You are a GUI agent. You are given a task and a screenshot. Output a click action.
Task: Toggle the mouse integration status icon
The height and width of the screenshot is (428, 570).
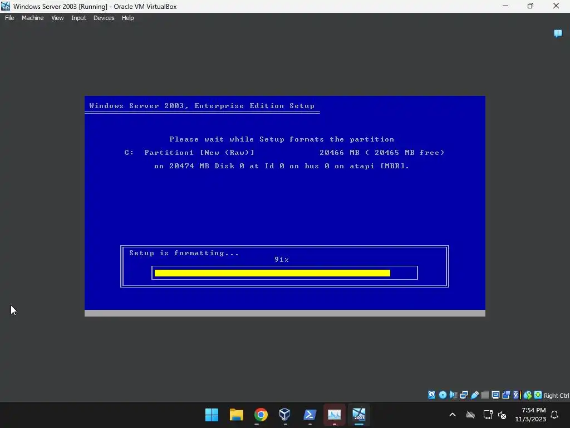[x=528, y=395]
